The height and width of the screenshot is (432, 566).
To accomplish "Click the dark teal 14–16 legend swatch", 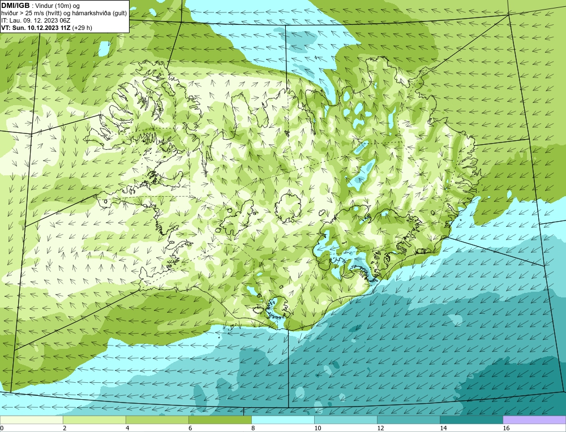I will (471, 420).
